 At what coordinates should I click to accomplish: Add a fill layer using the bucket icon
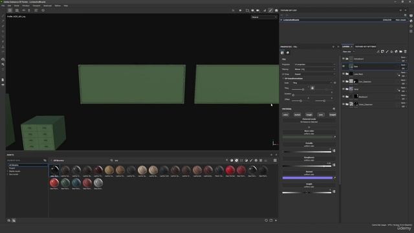pyautogui.click(x=391, y=52)
